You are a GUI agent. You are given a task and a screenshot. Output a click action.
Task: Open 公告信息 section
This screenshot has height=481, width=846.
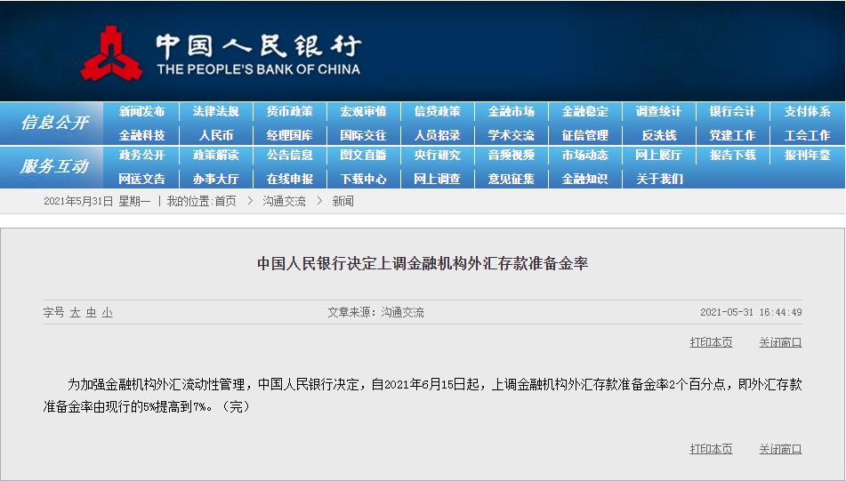tap(290, 156)
